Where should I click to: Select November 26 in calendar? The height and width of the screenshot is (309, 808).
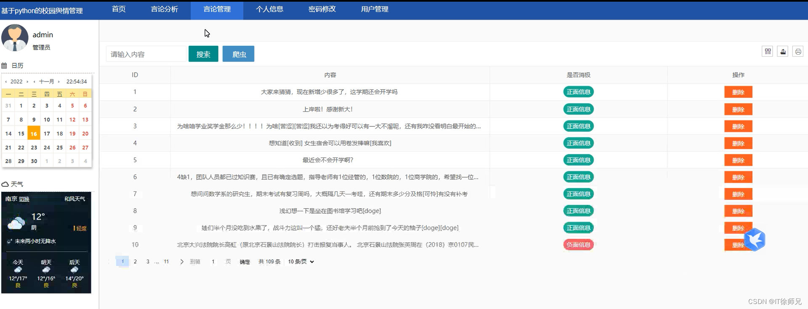coord(72,148)
